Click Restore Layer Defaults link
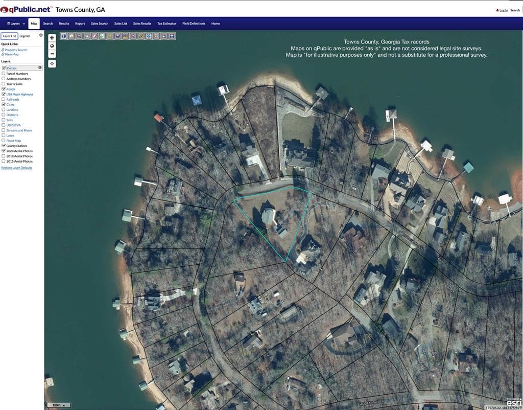The image size is (523, 410). (x=17, y=168)
